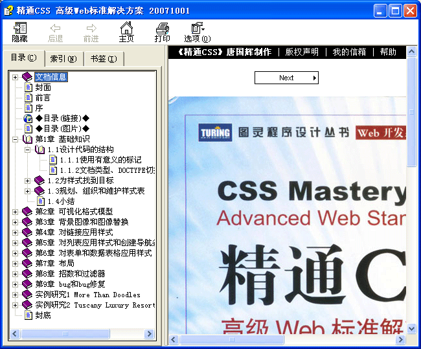
Task: Click open book icon of 1.1设计代码的结构
Action: pyautogui.click(x=40, y=150)
